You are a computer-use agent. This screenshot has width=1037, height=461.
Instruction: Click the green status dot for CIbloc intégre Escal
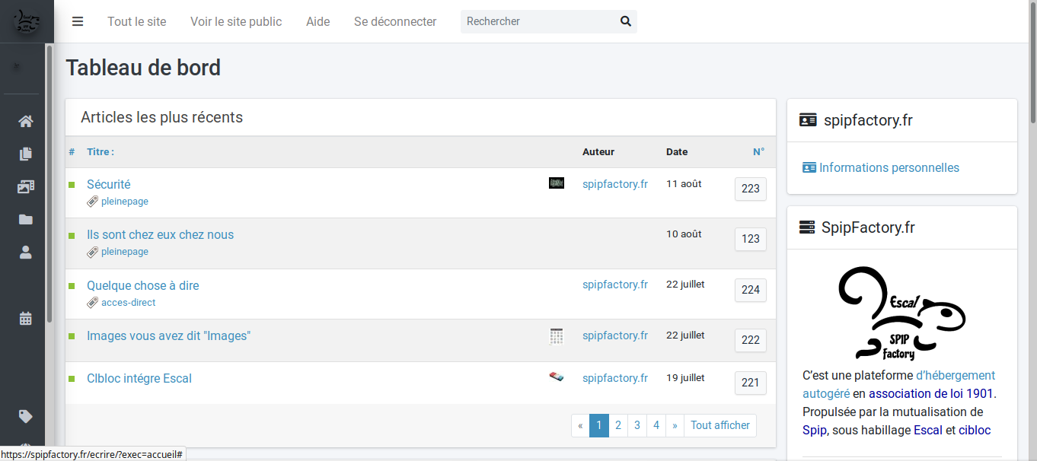pos(72,379)
